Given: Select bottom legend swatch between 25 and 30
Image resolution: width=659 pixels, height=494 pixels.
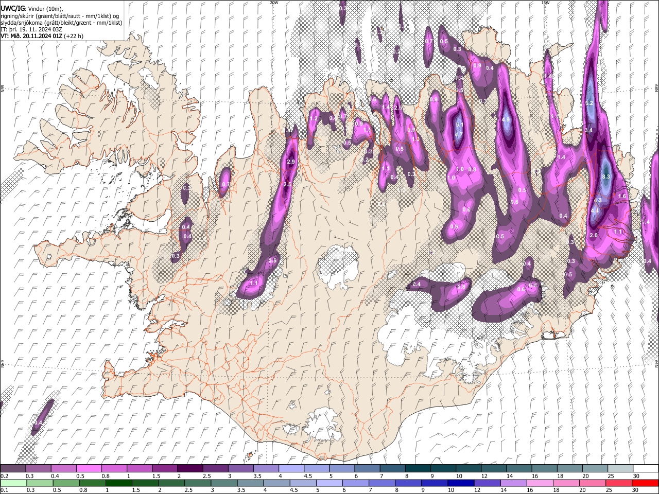Looking at the screenshot, I should point(618,483).
